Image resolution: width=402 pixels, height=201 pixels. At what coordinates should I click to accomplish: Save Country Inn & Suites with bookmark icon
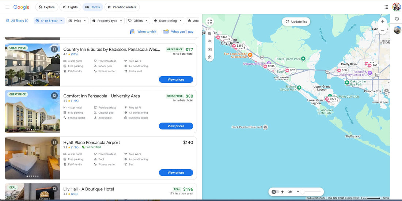[x=54, y=49]
